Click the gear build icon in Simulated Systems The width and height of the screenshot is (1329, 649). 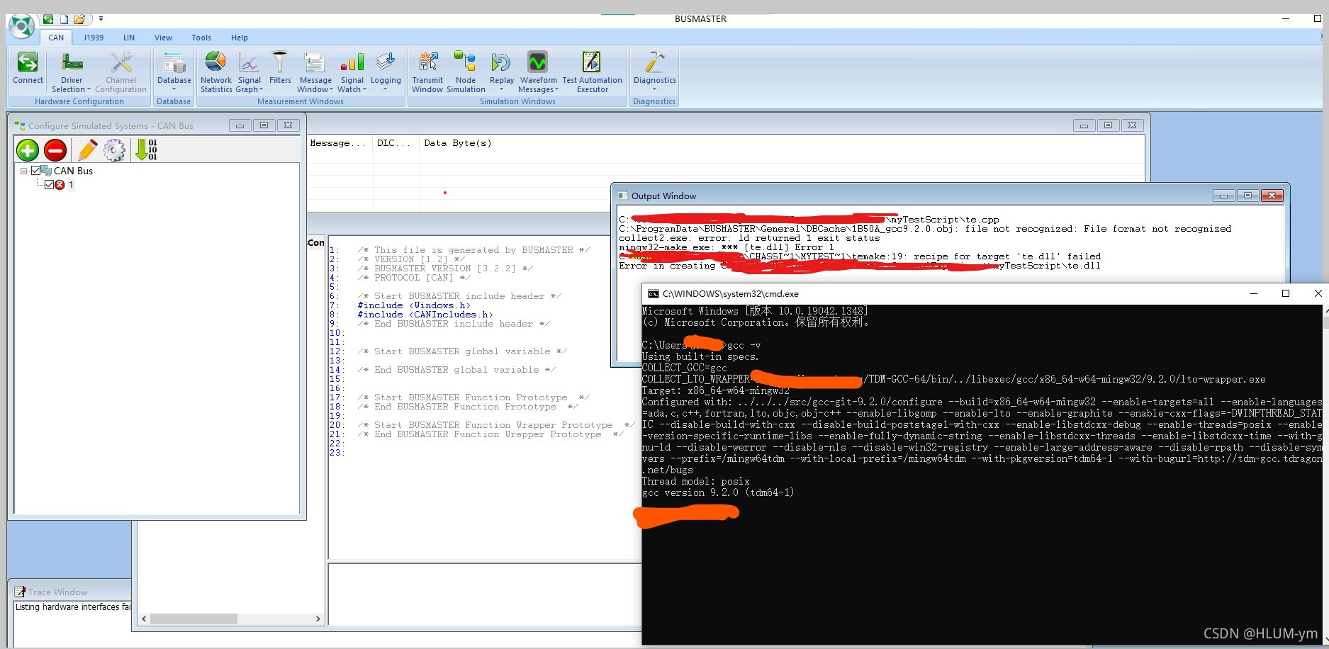(114, 150)
